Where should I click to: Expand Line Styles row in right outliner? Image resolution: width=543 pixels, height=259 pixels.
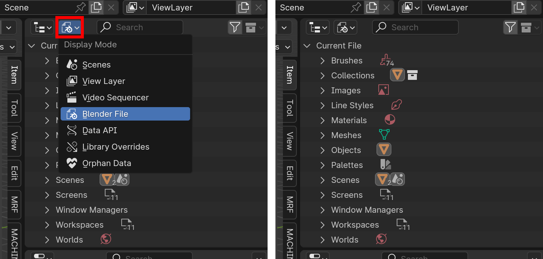coord(323,105)
